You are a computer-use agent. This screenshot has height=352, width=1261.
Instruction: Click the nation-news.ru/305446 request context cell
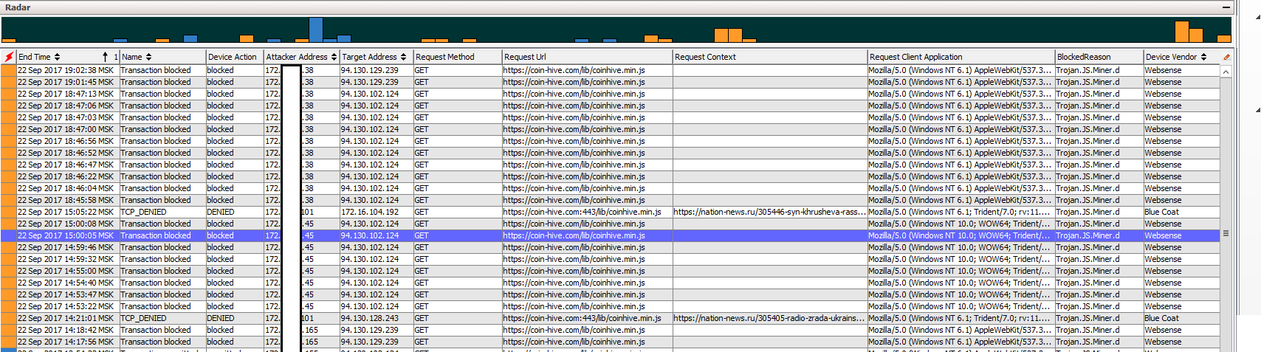(x=769, y=212)
